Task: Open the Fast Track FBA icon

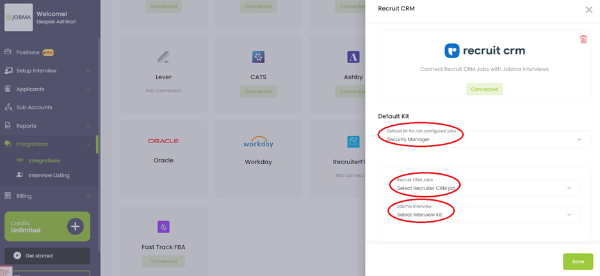Action: pyautogui.click(x=163, y=227)
